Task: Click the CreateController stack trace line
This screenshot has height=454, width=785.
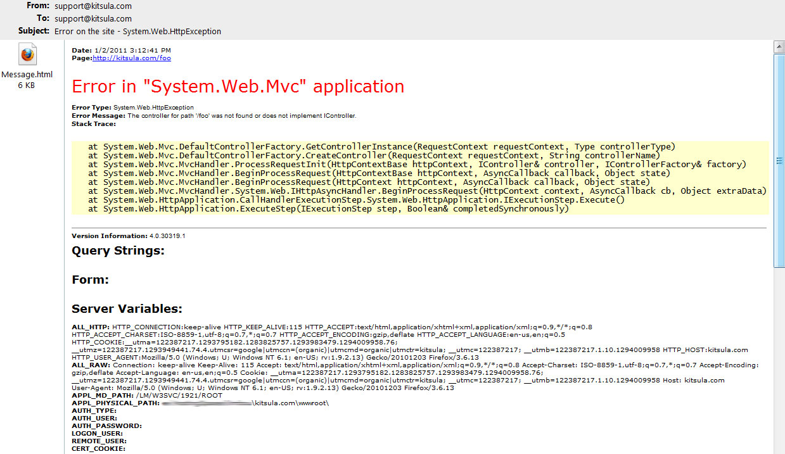Action: [x=374, y=155]
